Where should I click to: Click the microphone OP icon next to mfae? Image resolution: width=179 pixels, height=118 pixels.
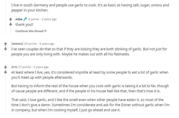pyautogui.click(x=25, y=19)
